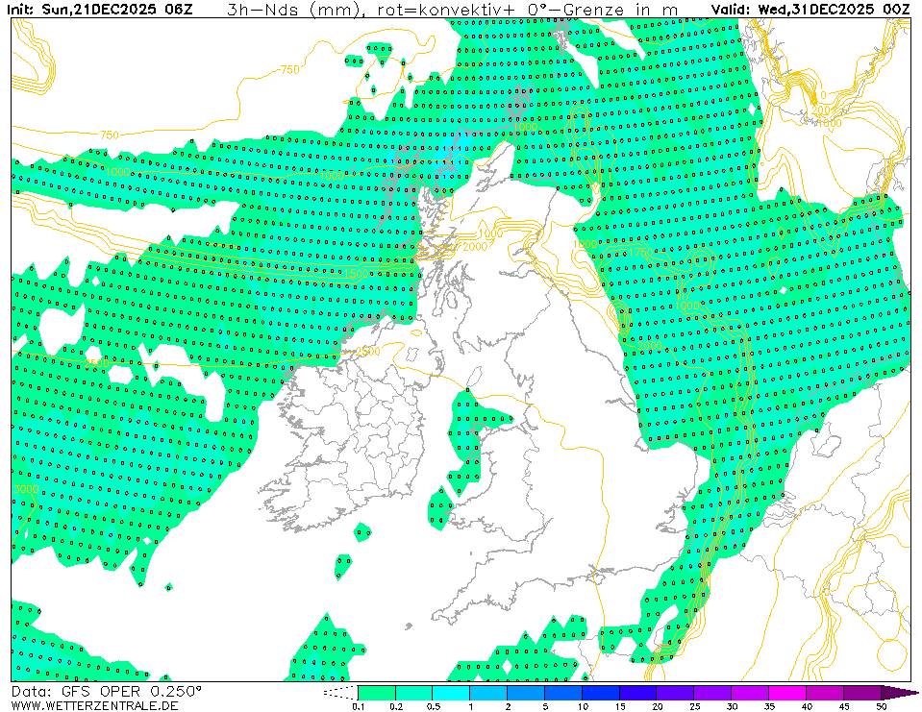
Task: Click the 'Data: GFS OPER 0.250°' label
Action: [x=106, y=691]
